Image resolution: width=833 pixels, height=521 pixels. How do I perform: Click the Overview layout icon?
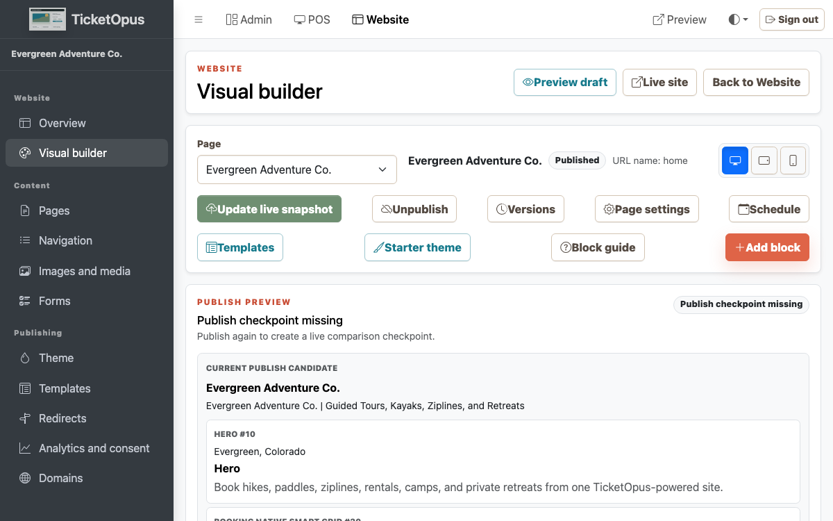click(25, 123)
